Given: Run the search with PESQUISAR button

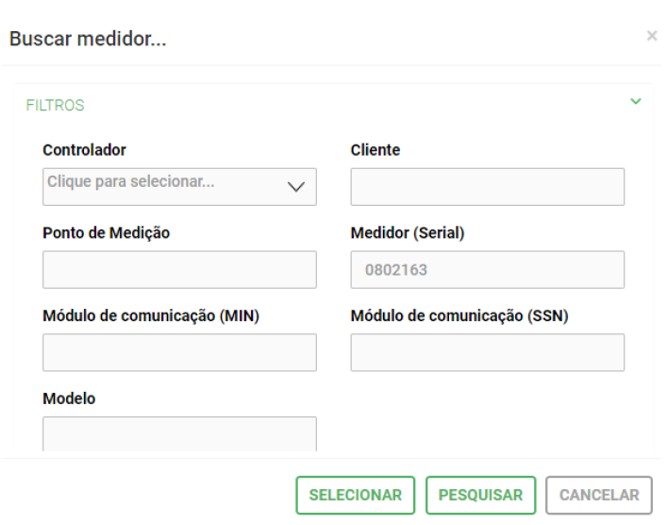Looking at the screenshot, I should click(x=480, y=495).
